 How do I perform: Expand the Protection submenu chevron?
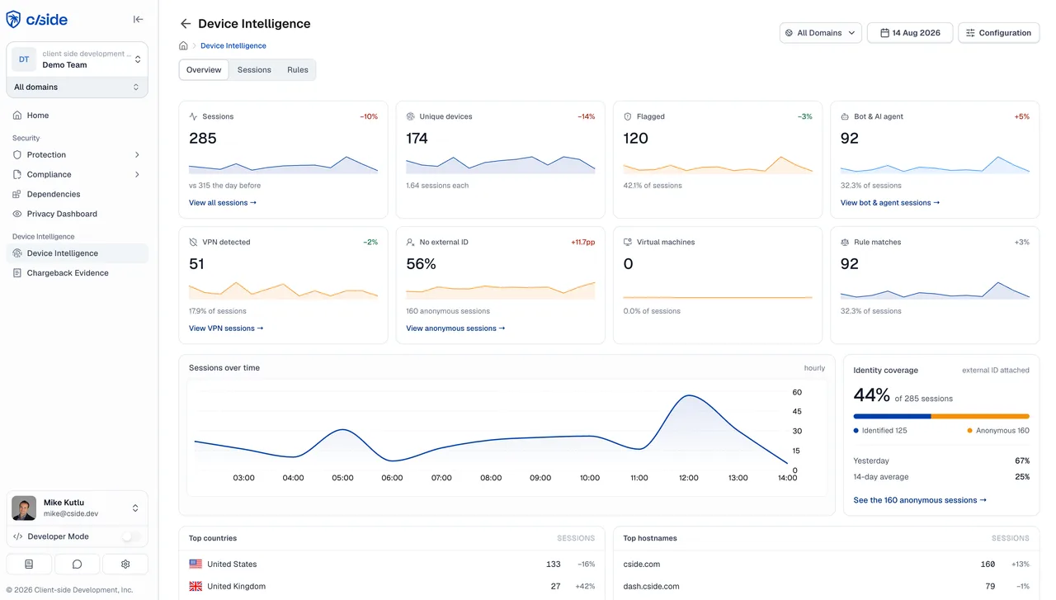click(137, 155)
